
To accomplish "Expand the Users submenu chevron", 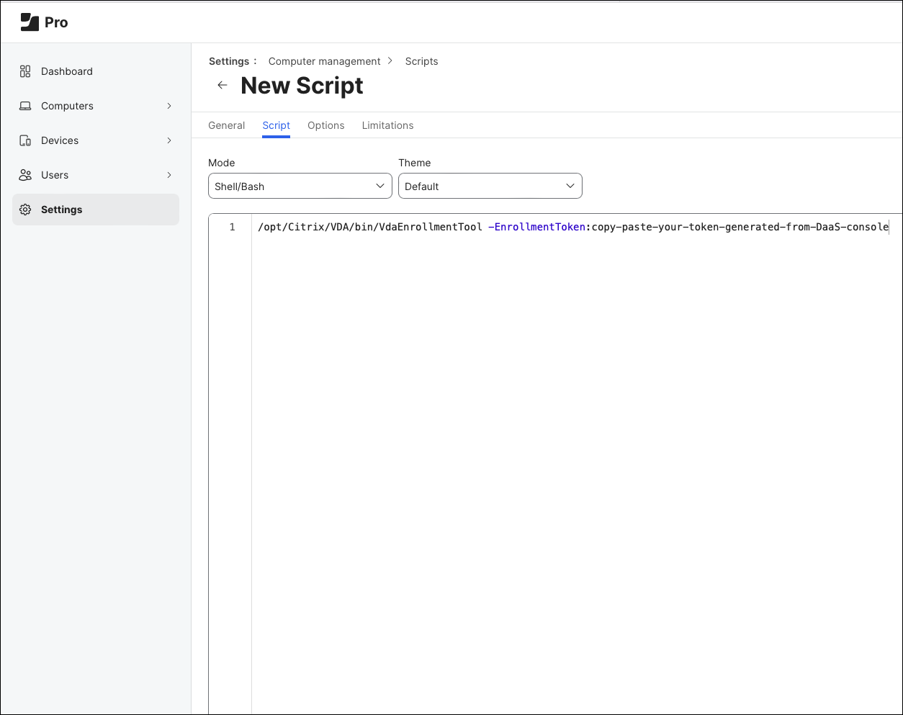I will tap(169, 175).
